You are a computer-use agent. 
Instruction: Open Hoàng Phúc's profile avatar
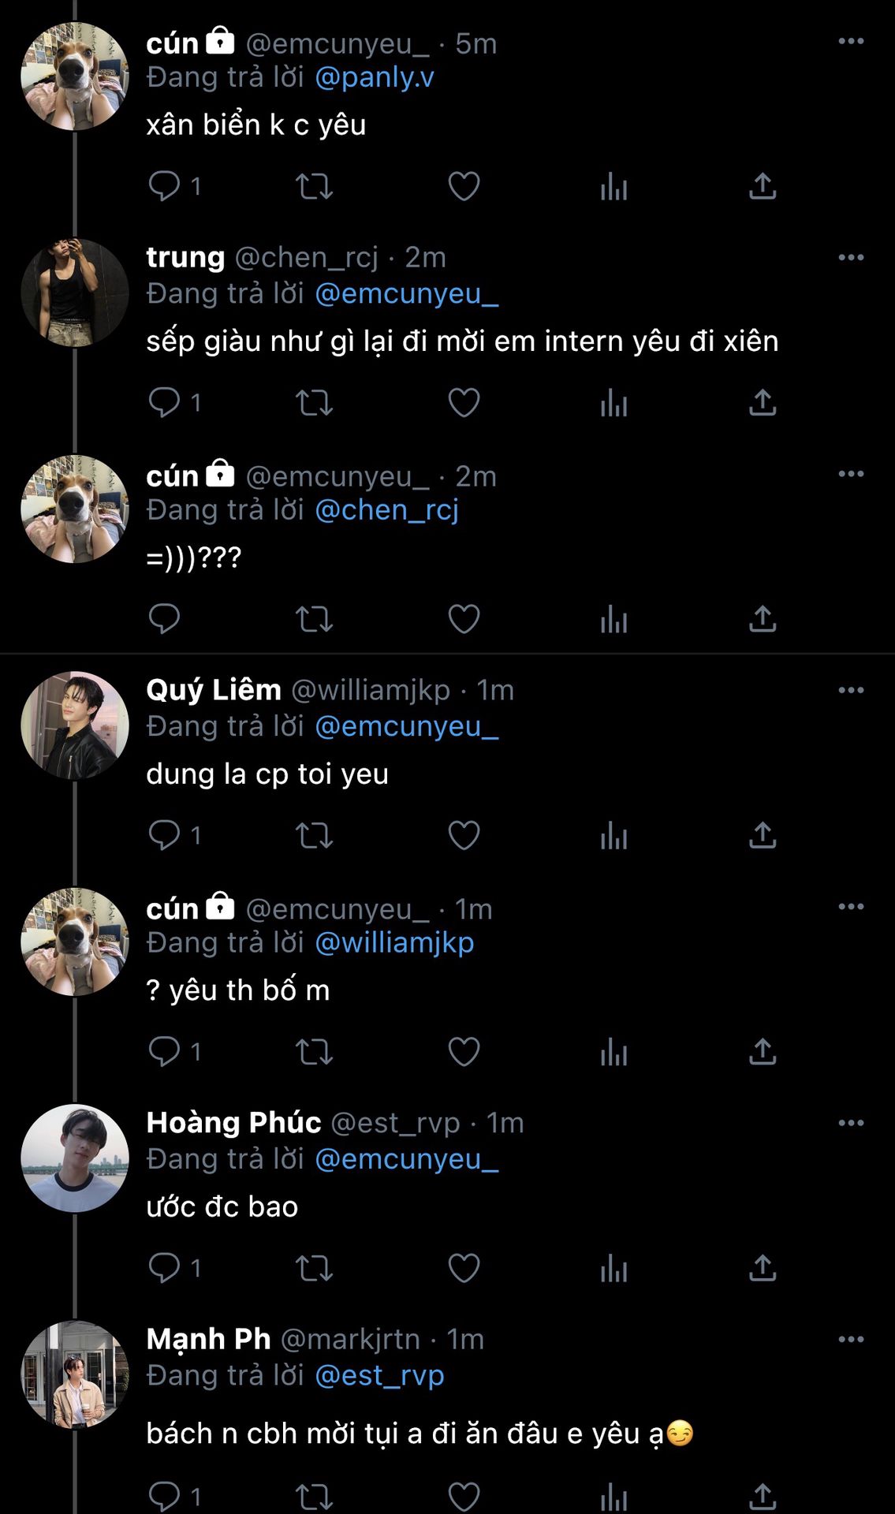click(75, 1158)
